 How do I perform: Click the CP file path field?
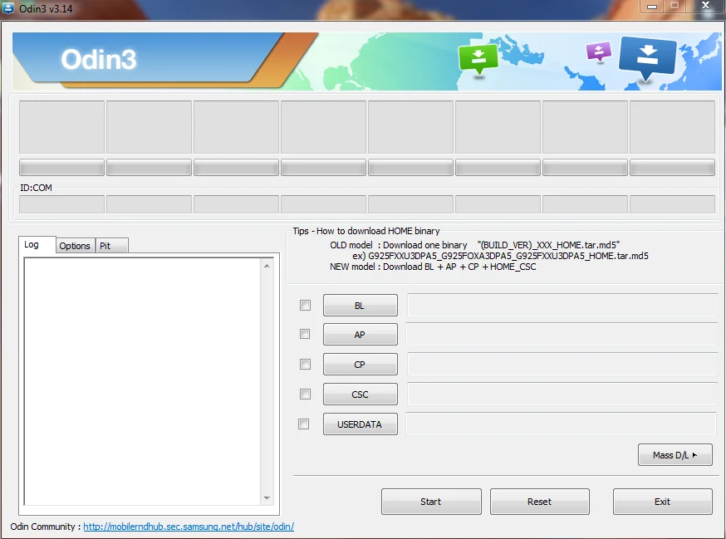coord(562,364)
